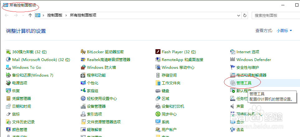The width and height of the screenshot is (300, 137).
Task: Click the 凭据管理器 safe icon
Action: tap(8, 98)
